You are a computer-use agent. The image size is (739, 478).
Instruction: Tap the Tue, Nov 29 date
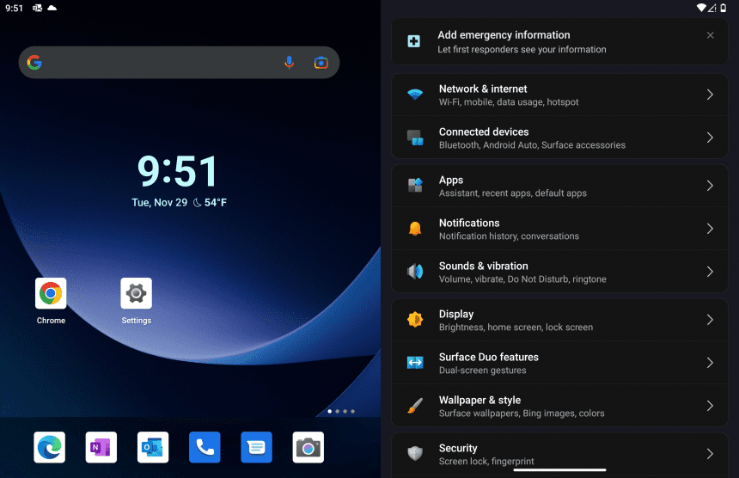pyautogui.click(x=159, y=202)
